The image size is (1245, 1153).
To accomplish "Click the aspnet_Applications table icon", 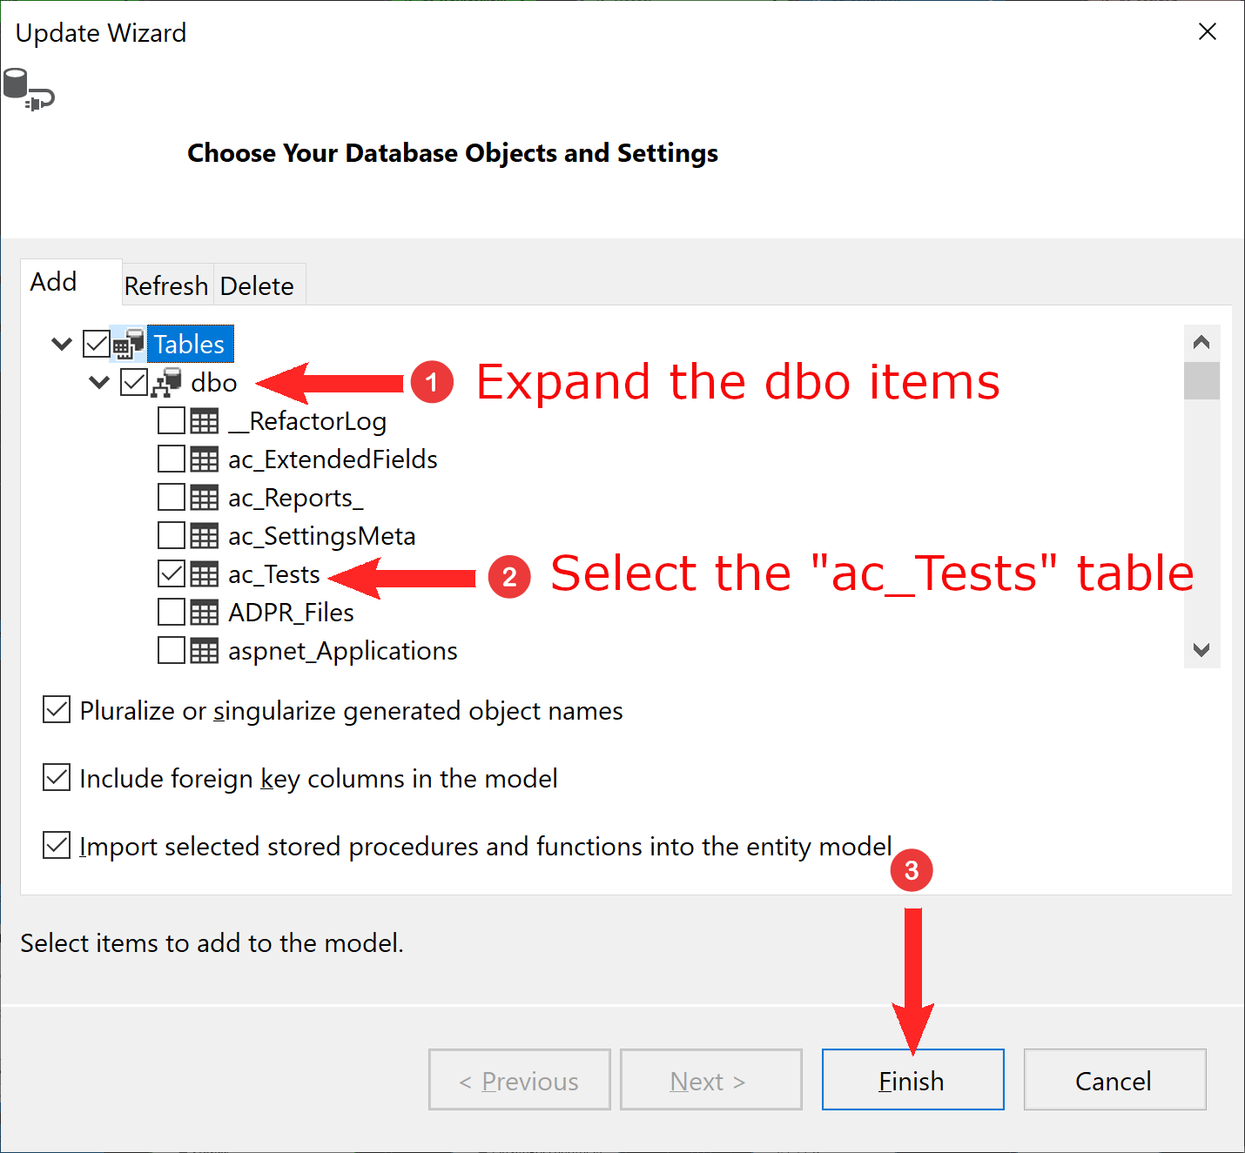I will click(x=205, y=651).
